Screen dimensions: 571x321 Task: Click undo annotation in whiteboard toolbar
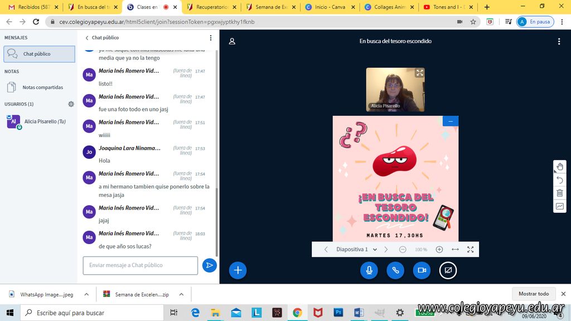click(x=560, y=180)
